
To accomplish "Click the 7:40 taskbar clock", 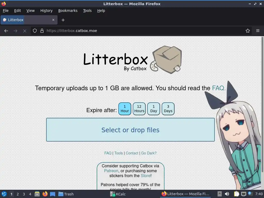I will tap(259, 194).
